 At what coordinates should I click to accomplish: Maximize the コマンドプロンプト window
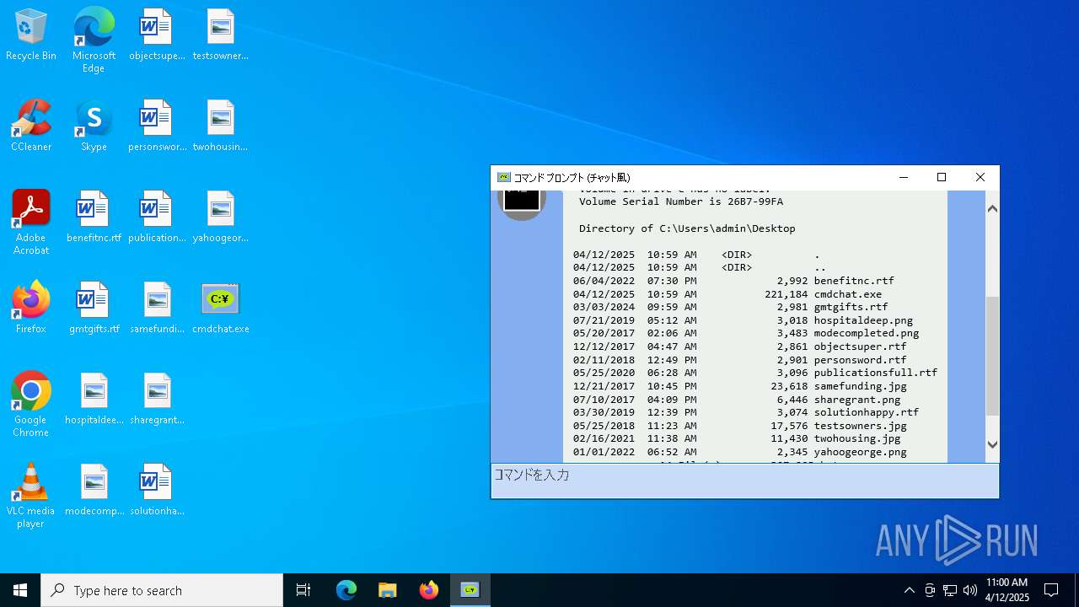click(x=942, y=177)
